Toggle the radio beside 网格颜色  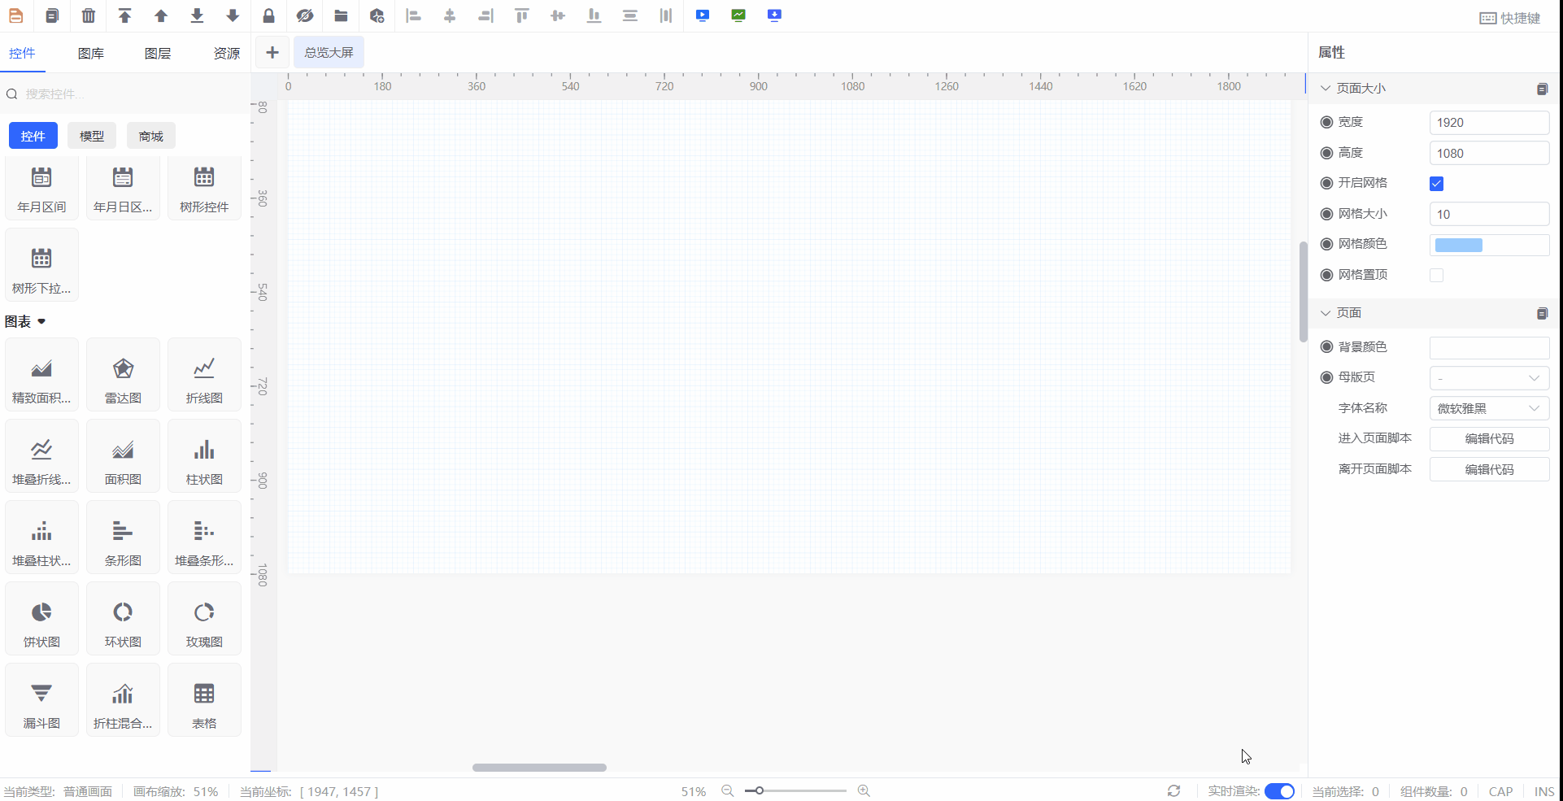point(1326,244)
